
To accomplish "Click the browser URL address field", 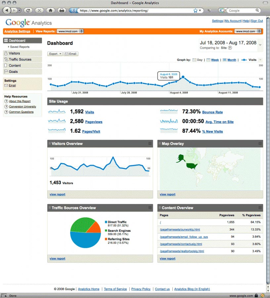I will tap(135, 11).
